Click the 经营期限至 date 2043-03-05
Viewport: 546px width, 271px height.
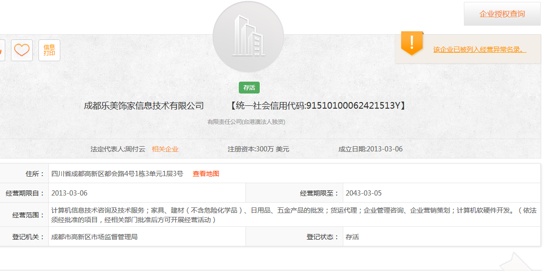tap(364, 193)
